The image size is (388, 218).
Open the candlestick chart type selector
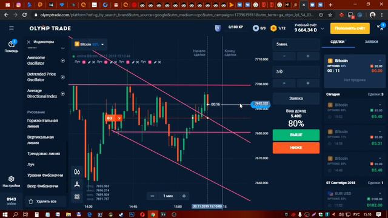pos(77,172)
